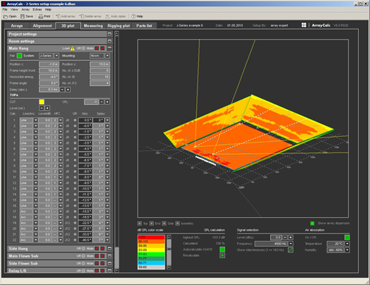Image resolution: width=370 pixels, height=285 pixels.
Task: Open the Extras menu
Action: (x=36, y=10)
